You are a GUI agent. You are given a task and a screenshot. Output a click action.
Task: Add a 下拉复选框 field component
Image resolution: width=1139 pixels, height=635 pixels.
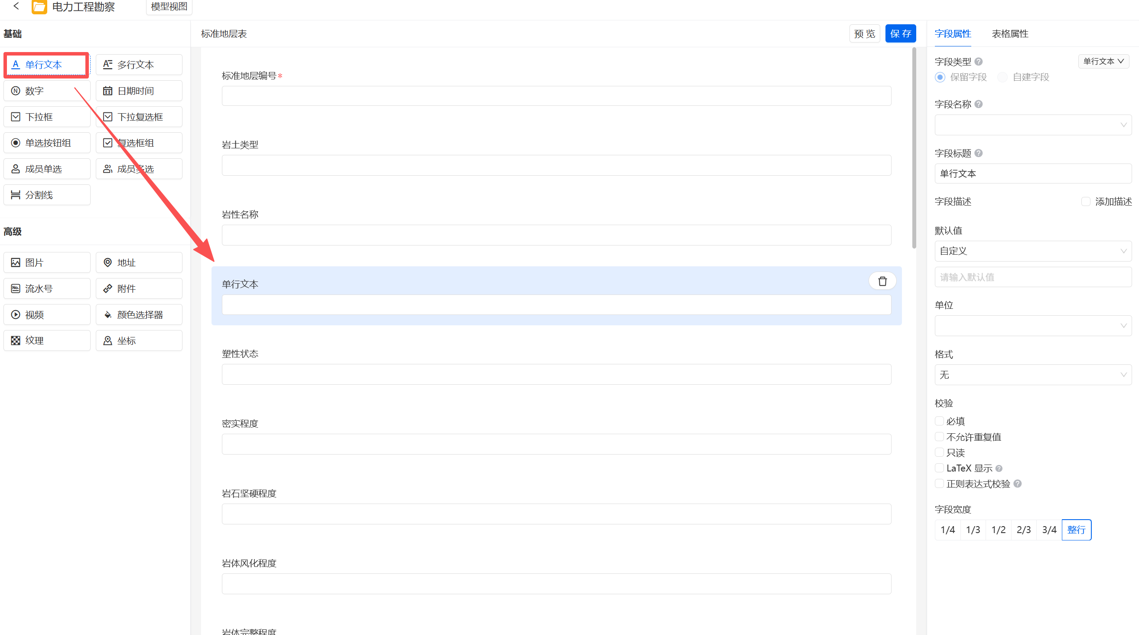(x=139, y=117)
